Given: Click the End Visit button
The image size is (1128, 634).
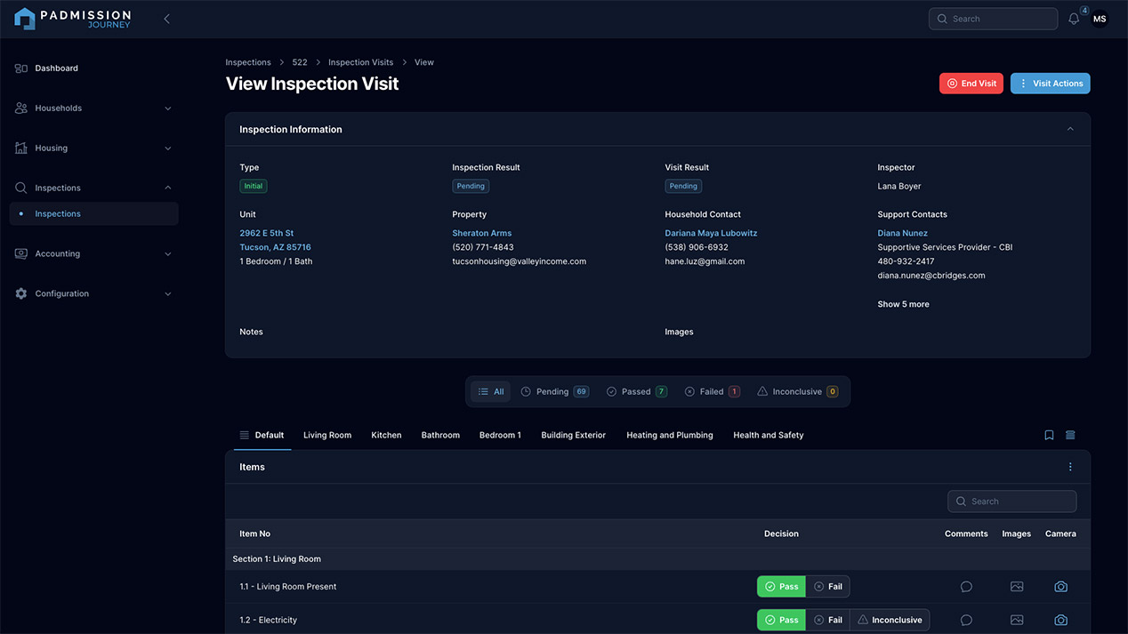Looking at the screenshot, I should pyautogui.click(x=971, y=84).
